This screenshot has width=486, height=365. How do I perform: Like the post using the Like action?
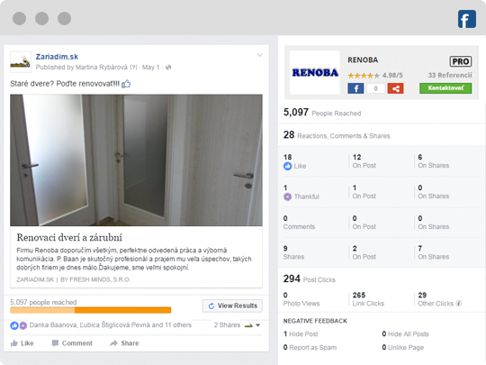click(22, 343)
